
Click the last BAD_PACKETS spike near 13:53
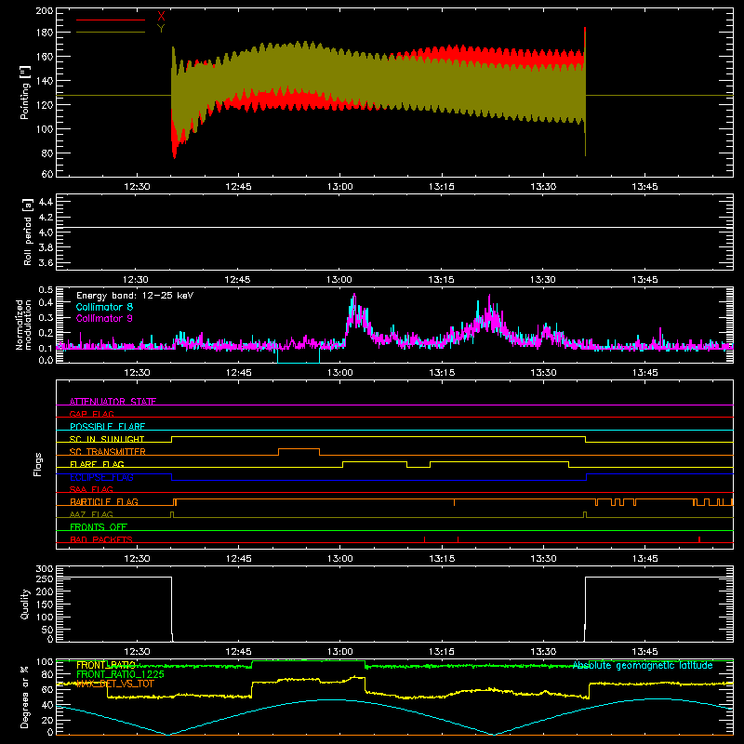(699, 539)
